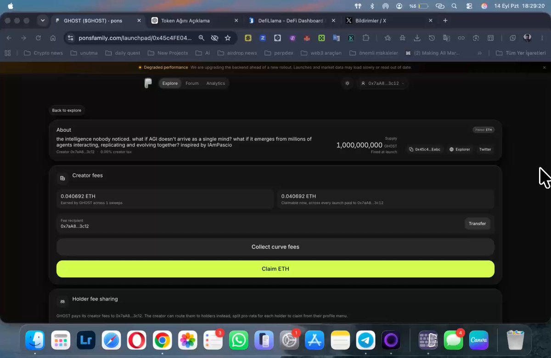Image resolution: width=551 pixels, height=358 pixels.
Task: Open Canva from the Dock
Action: (x=479, y=341)
